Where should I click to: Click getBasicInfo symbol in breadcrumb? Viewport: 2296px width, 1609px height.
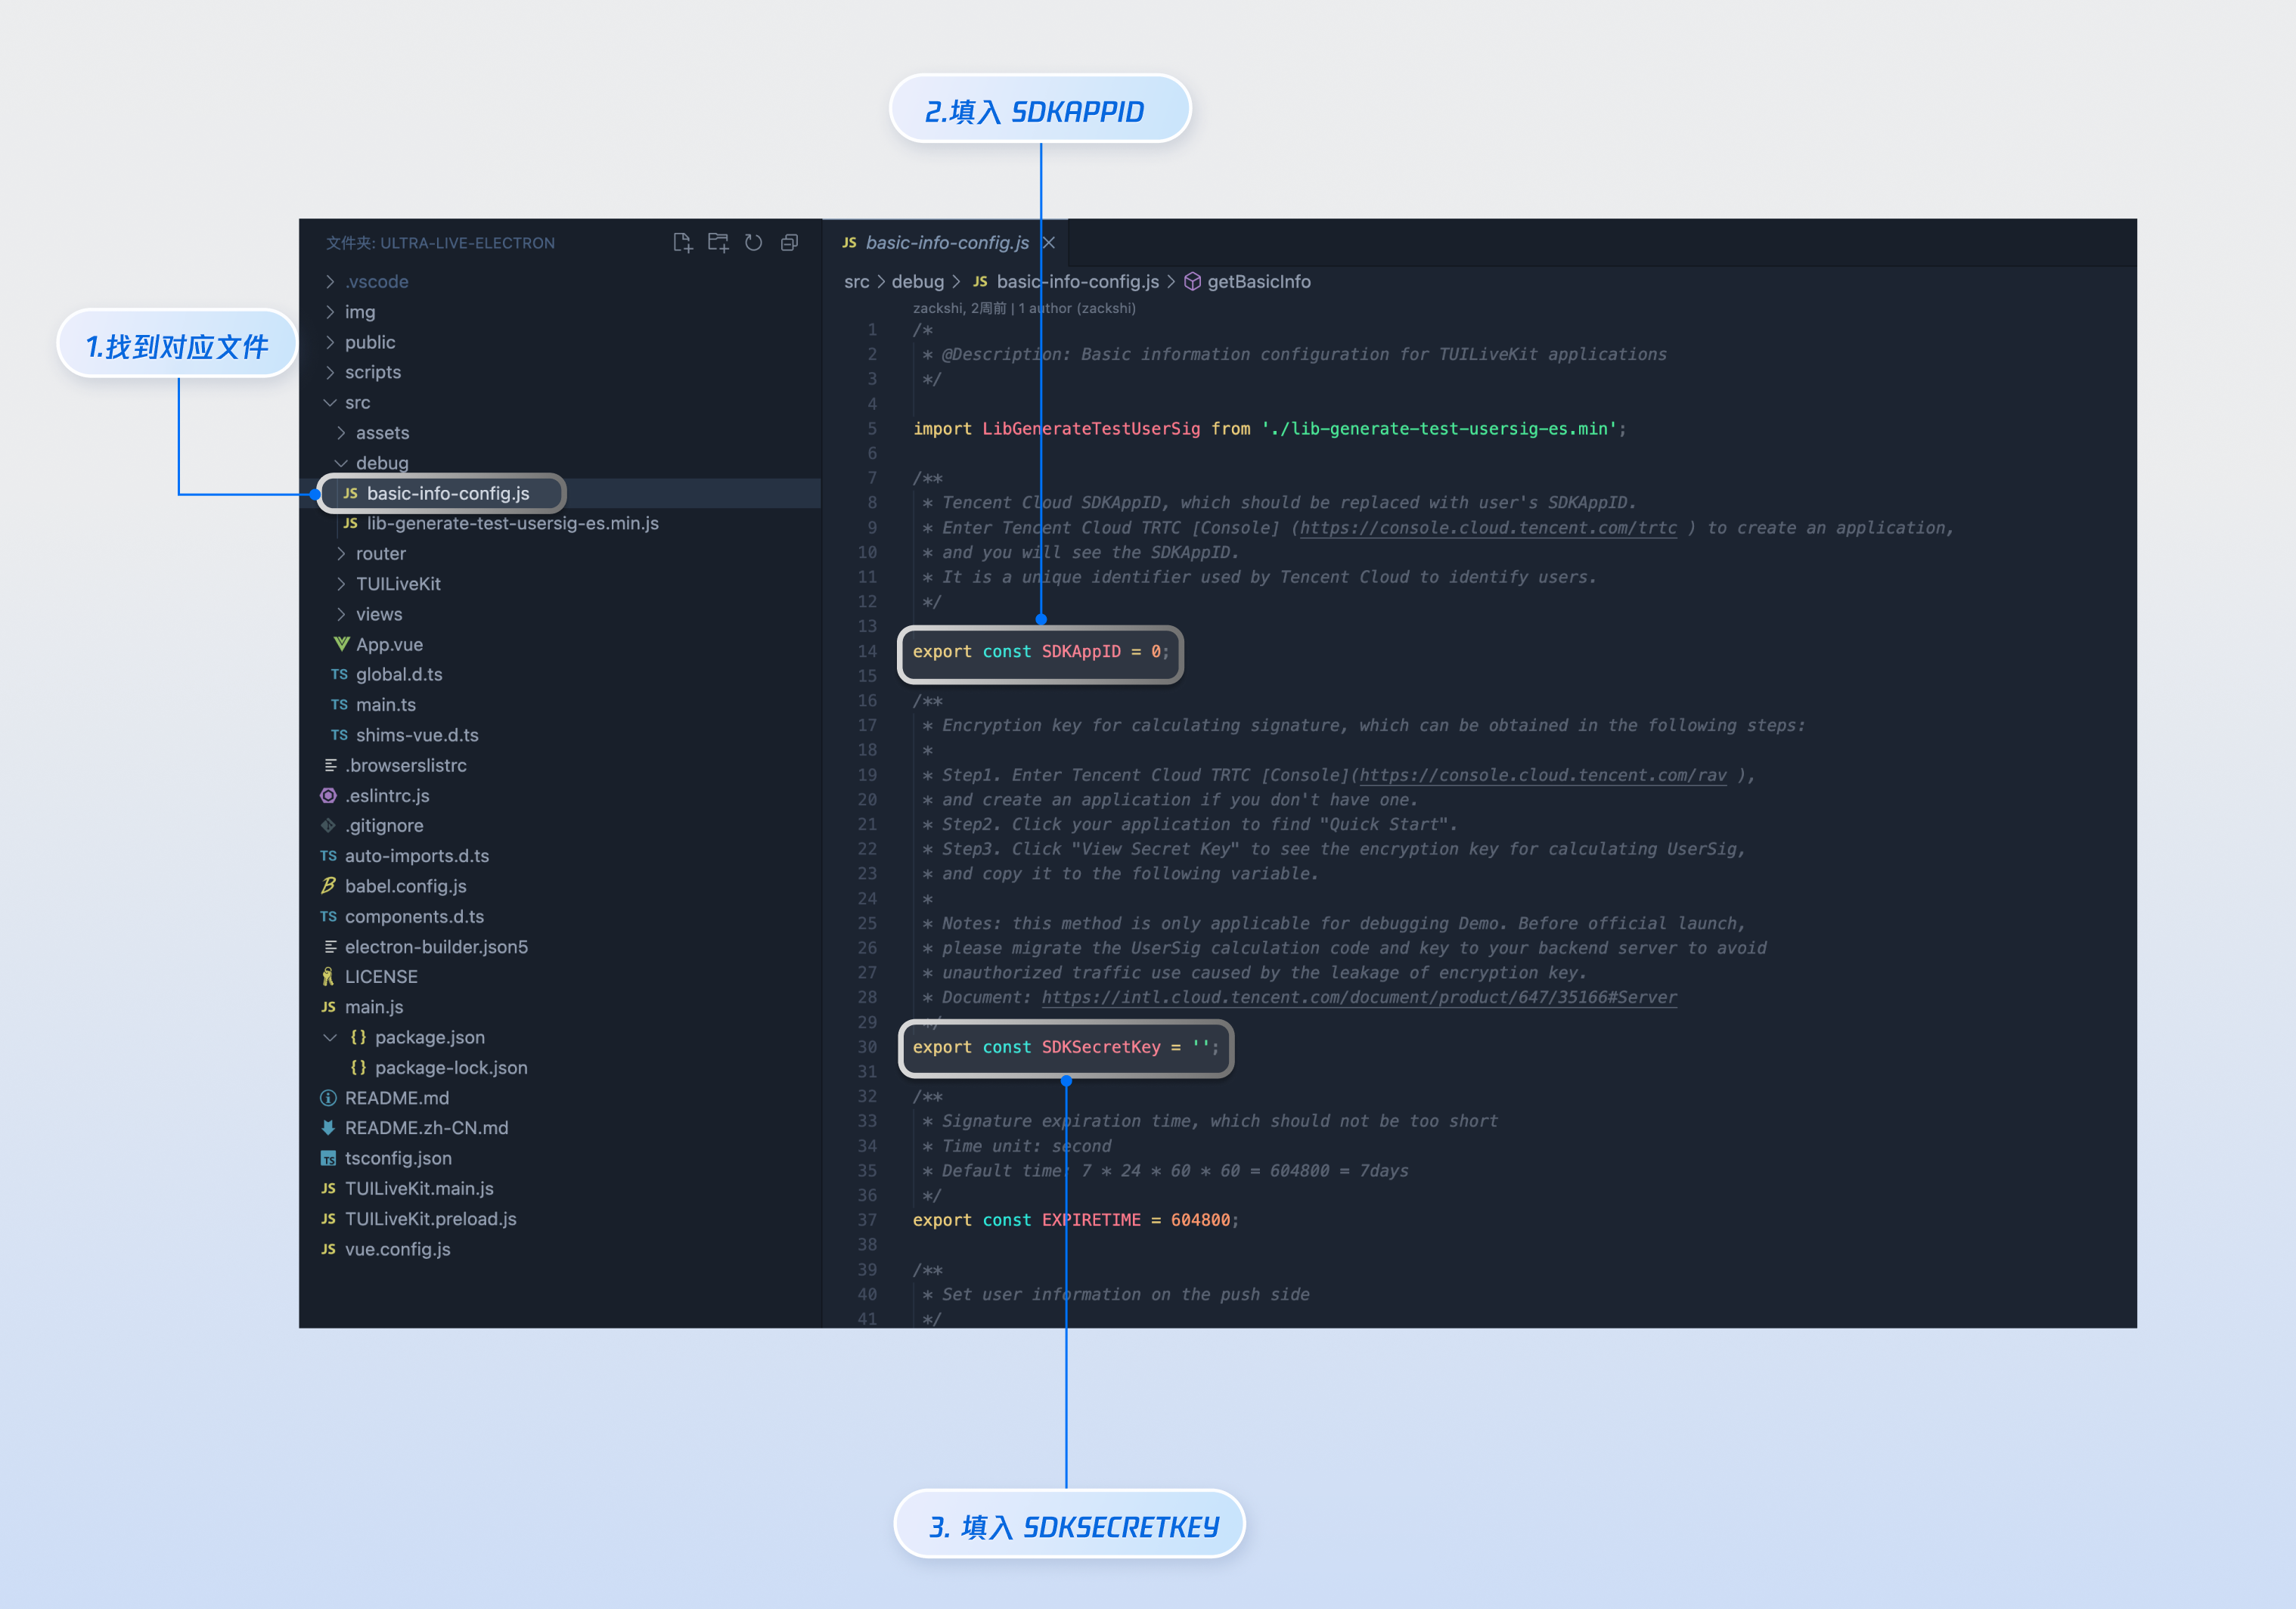click(x=1258, y=282)
